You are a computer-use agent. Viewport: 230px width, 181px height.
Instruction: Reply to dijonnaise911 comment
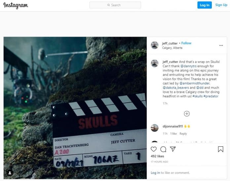coord(183,134)
